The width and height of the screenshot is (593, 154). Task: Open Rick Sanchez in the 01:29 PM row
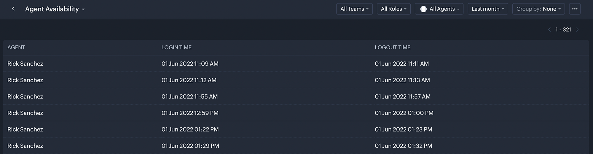tap(25, 146)
